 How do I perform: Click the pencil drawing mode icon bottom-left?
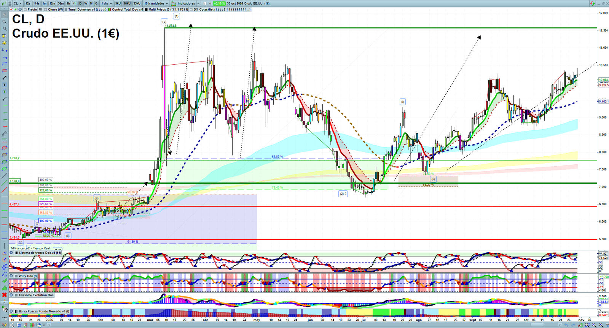pyautogui.click(x=4, y=325)
